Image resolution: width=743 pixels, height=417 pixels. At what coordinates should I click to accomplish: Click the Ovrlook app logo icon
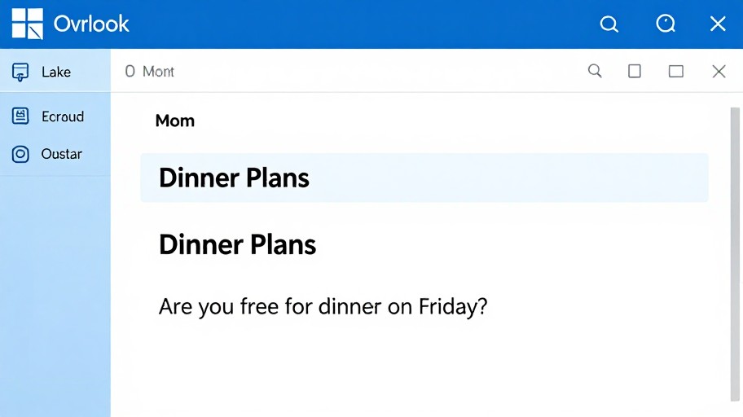[27, 24]
